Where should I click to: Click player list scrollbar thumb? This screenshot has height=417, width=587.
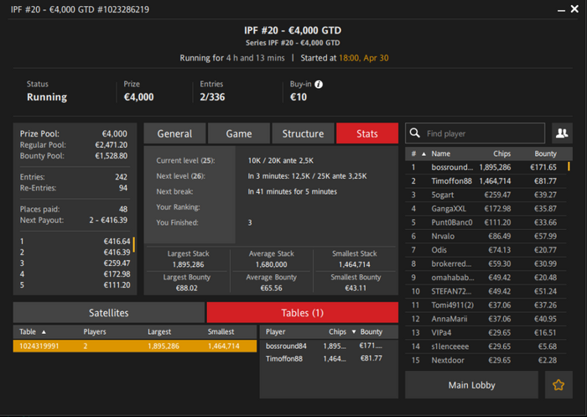569,166
